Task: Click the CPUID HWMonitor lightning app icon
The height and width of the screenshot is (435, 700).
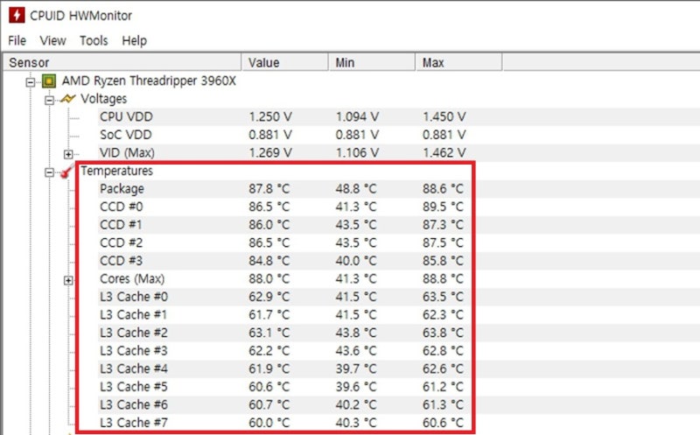Action: 17,15
